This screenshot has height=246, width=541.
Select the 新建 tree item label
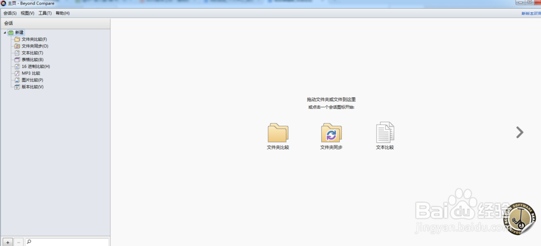click(19, 32)
